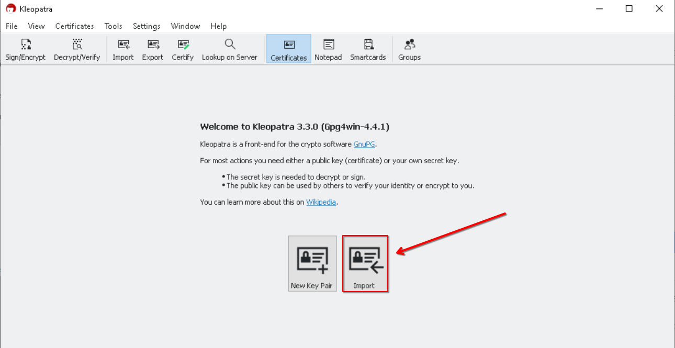The width and height of the screenshot is (675, 348).
Task: Open the Wikipedia link
Action: (321, 203)
